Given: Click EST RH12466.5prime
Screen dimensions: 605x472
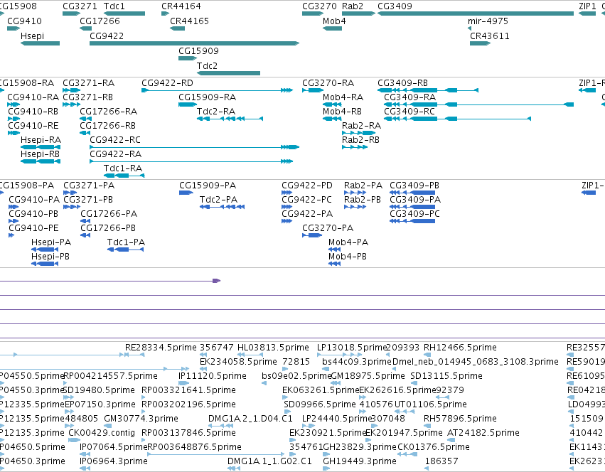Looking at the screenshot, I should (460, 348).
